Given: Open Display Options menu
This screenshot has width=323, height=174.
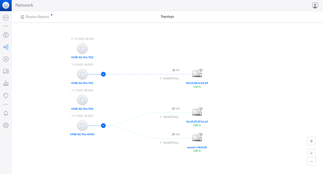Looking at the screenshot, I should click(x=35, y=17).
